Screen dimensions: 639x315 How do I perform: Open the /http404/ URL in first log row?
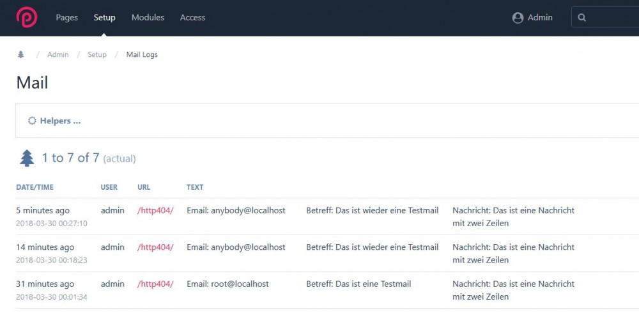pyautogui.click(x=155, y=210)
